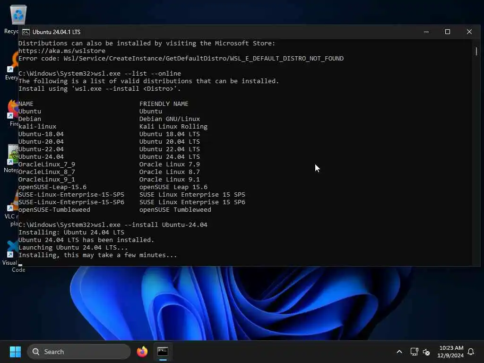
Task: Click the 'FRIENDLY NAME' column header
Action: (164, 104)
